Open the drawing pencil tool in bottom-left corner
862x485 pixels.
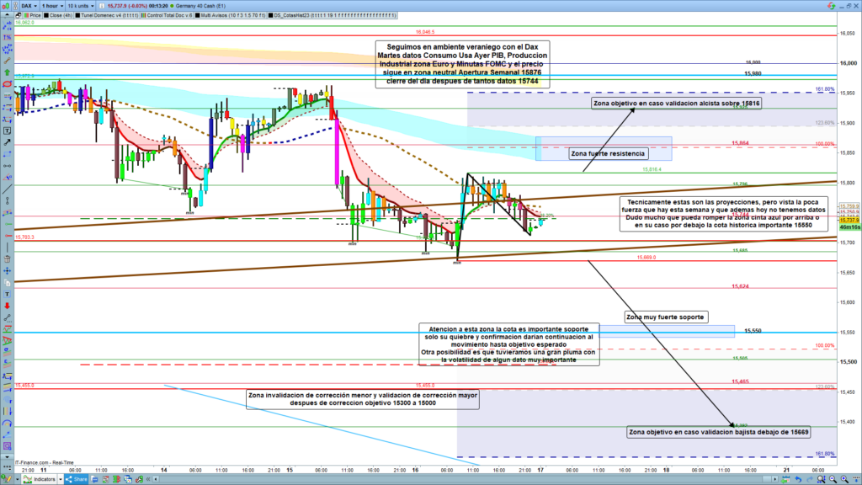(x=7, y=479)
